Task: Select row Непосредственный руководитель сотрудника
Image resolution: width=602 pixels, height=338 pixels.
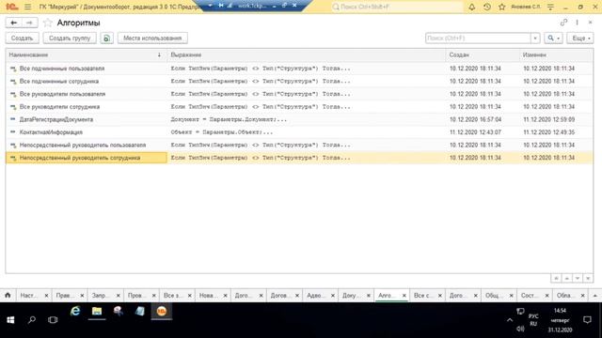Action: (x=299, y=158)
